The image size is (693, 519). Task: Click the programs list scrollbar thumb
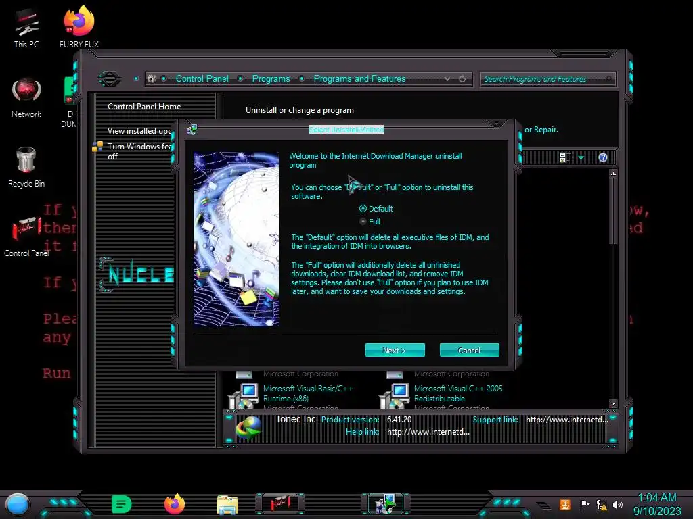coord(613,212)
